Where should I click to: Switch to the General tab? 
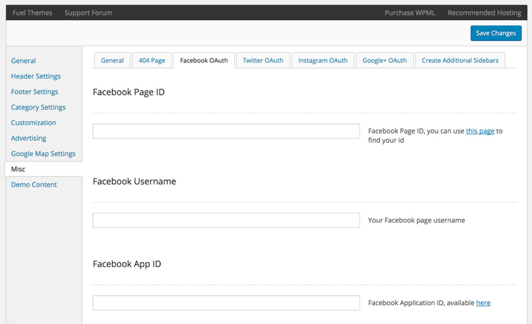pos(112,60)
